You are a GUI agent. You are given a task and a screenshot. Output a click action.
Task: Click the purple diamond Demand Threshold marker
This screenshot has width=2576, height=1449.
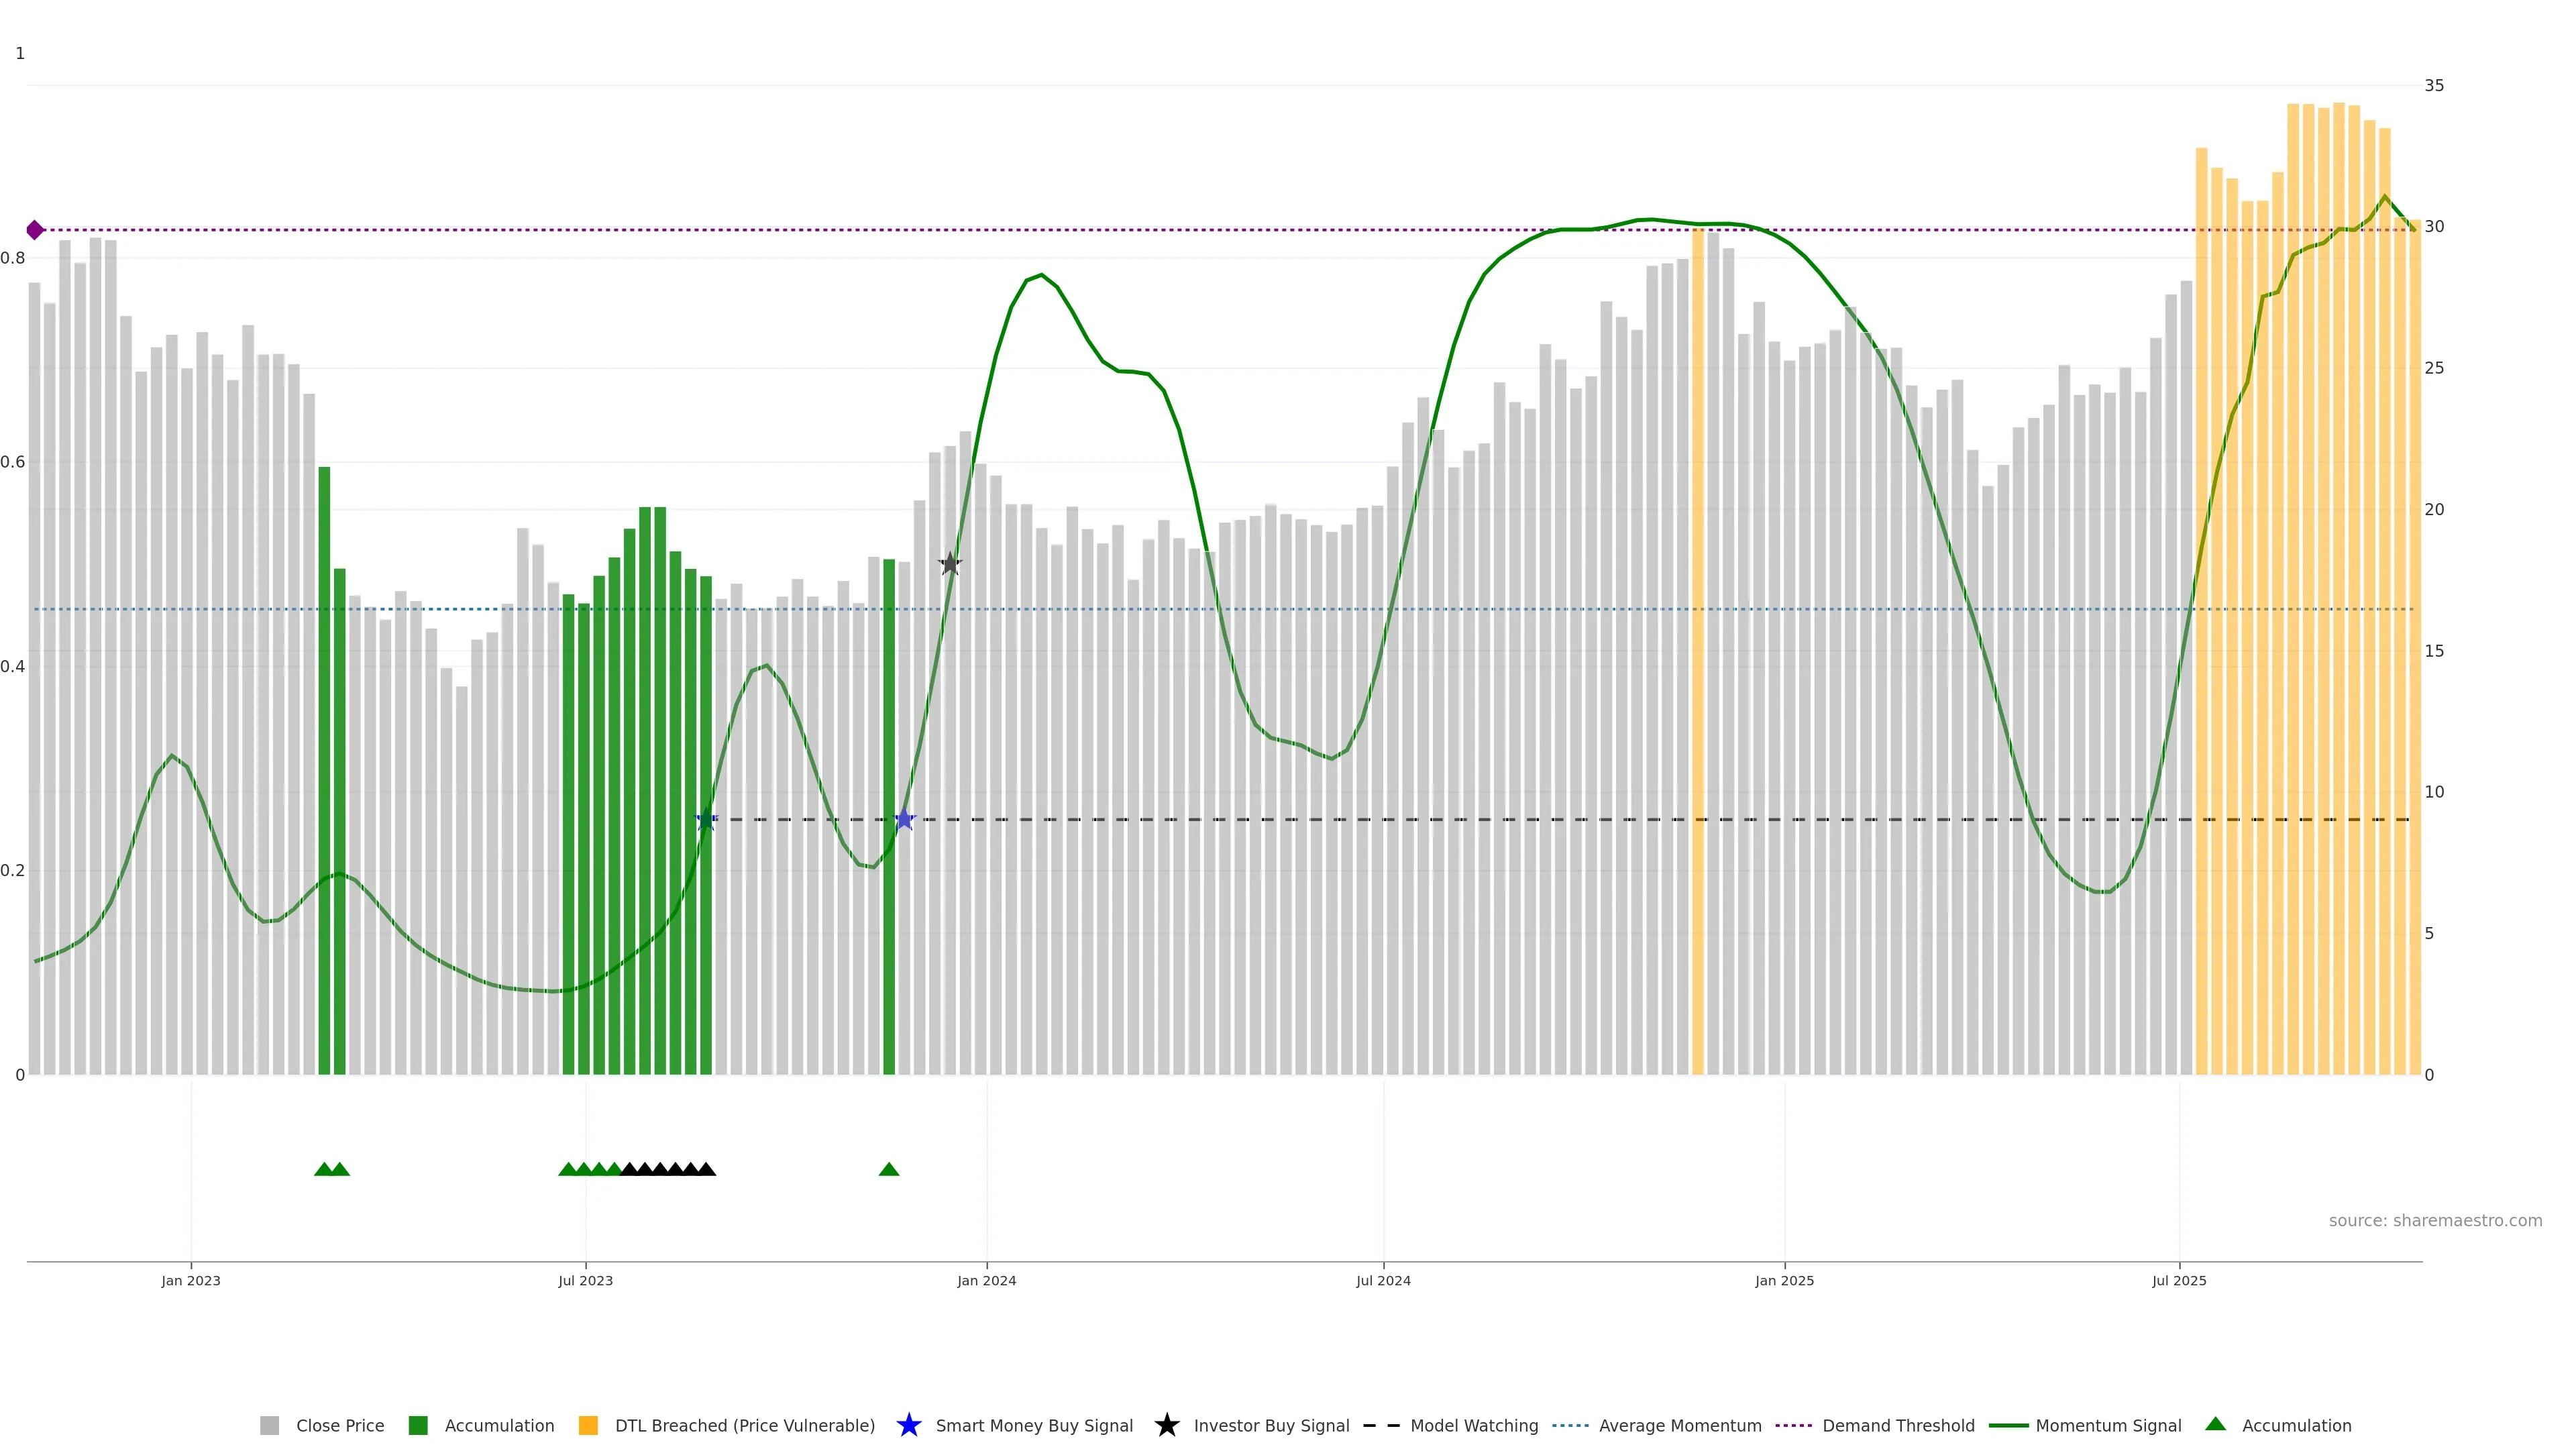(35, 230)
